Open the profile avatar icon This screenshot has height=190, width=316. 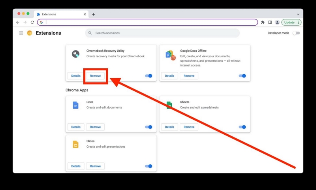coord(277,23)
